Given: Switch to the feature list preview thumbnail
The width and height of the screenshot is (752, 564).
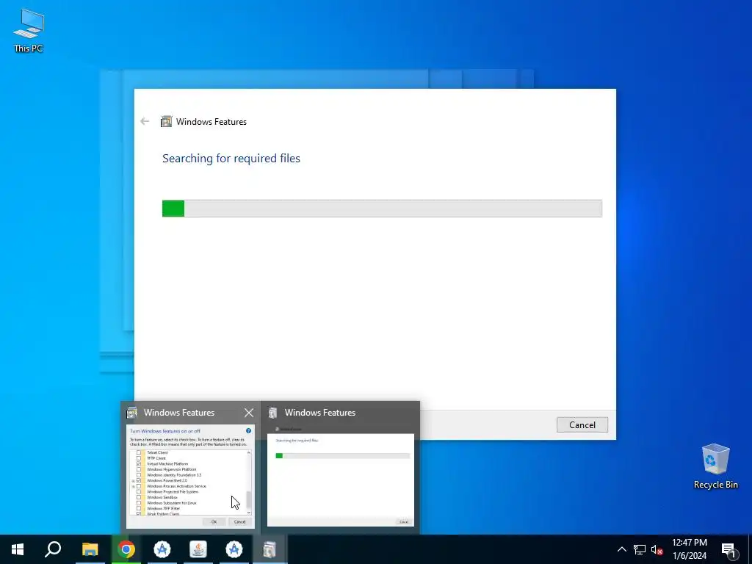Looking at the screenshot, I should [x=190, y=476].
